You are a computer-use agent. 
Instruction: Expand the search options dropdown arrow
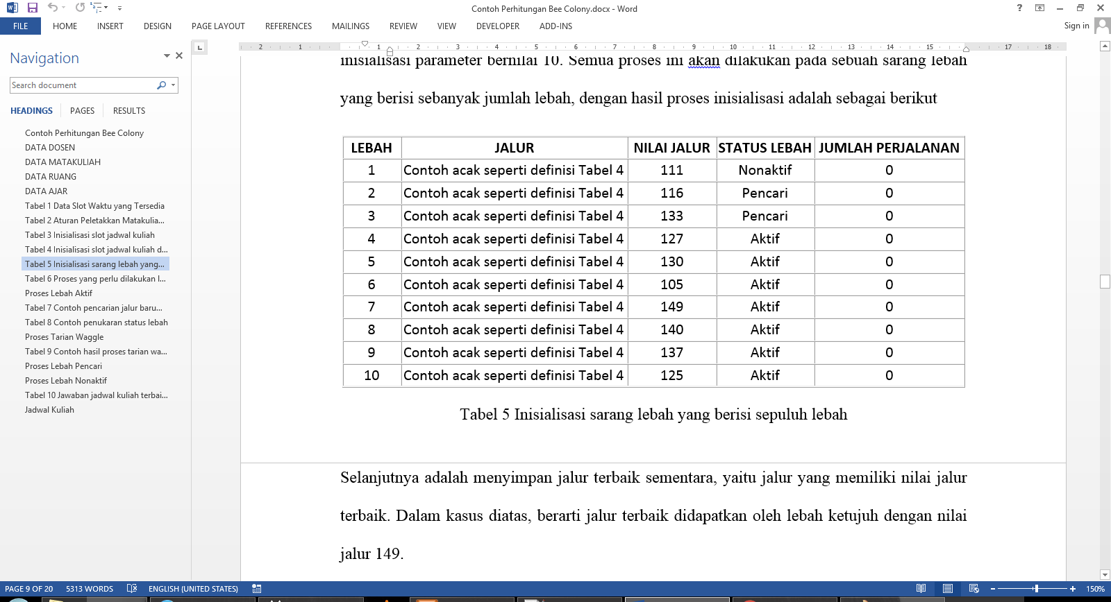coord(173,85)
